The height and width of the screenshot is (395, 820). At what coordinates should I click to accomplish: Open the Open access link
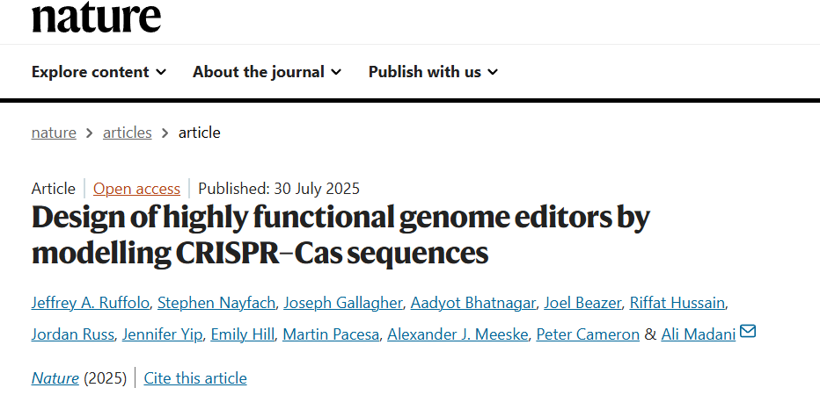coord(136,189)
